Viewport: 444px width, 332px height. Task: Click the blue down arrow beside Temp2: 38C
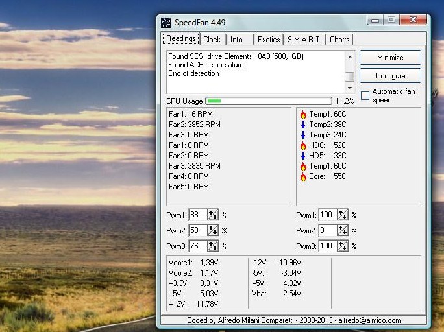click(x=303, y=124)
